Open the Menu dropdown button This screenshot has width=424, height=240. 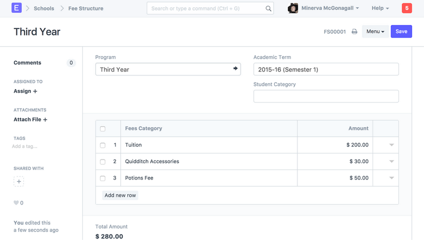click(375, 32)
